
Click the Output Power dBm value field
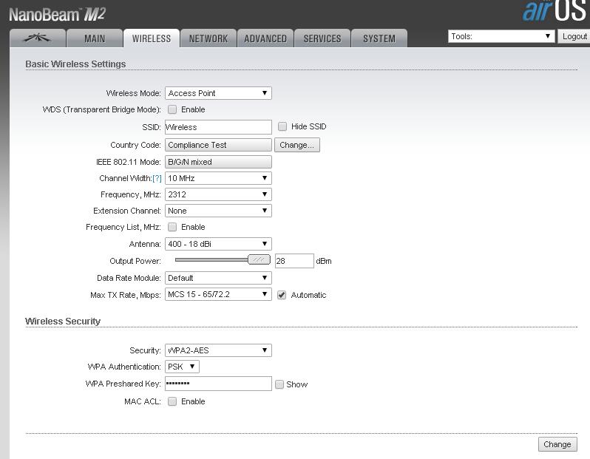point(294,261)
